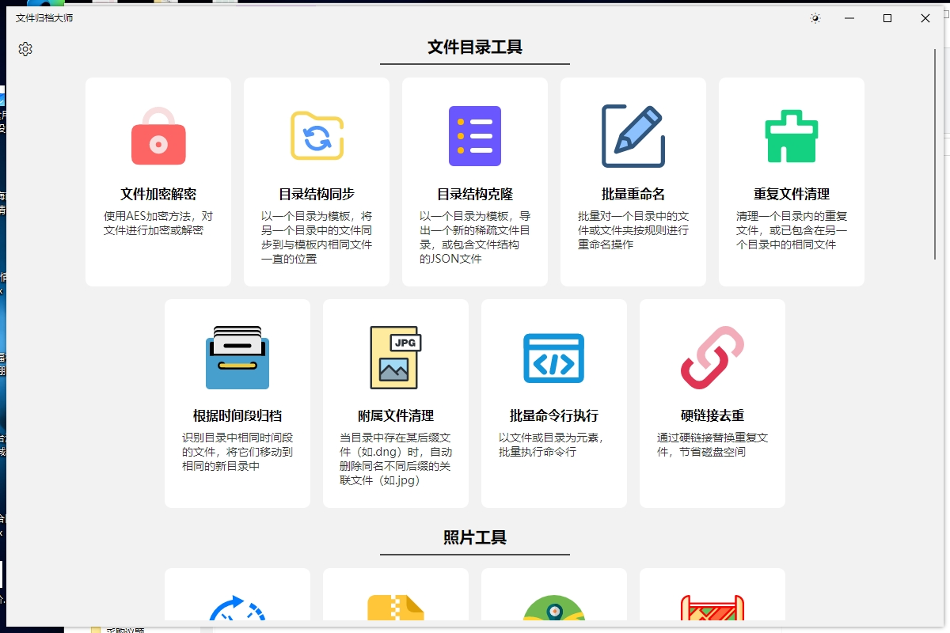Click the green duplicate file cleanup icon
Screen dimensions: 950x633
tap(792, 136)
